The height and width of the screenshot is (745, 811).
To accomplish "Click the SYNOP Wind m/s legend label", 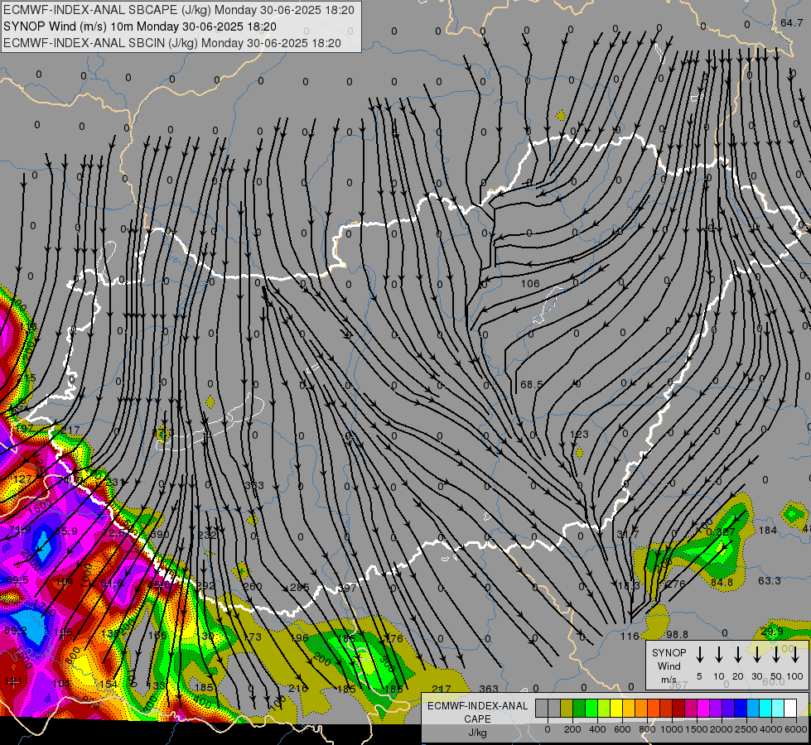I will (x=669, y=666).
